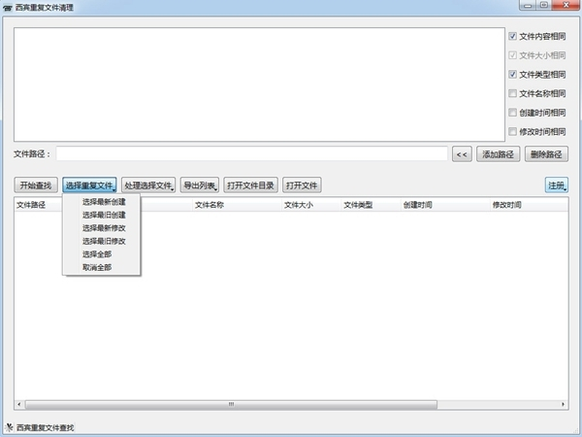Tick the 修改时间相同 checkbox
The image size is (582, 437).
tap(513, 131)
